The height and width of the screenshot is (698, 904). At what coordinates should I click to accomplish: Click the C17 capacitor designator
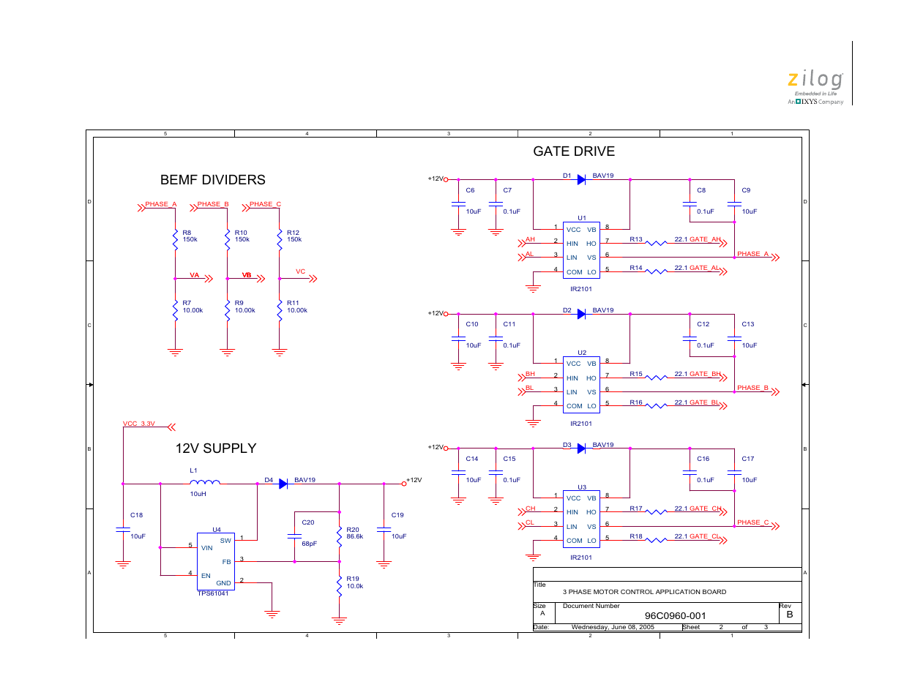coord(748,459)
